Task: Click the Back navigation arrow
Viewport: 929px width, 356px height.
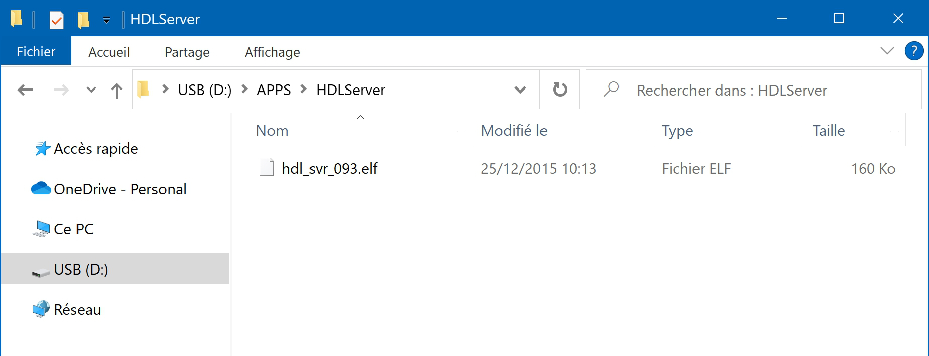Action: click(x=25, y=90)
